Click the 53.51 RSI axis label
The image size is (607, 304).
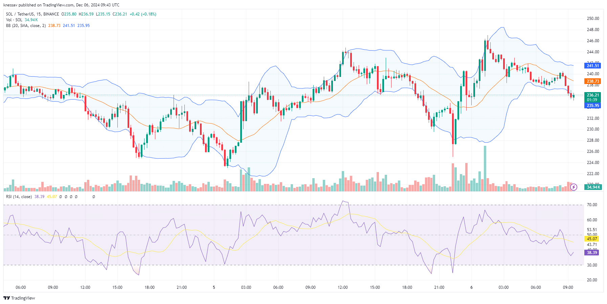[x=592, y=230]
